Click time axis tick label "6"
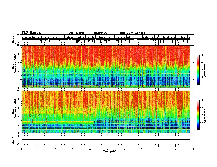The image size is (217, 167). pos(124,149)
